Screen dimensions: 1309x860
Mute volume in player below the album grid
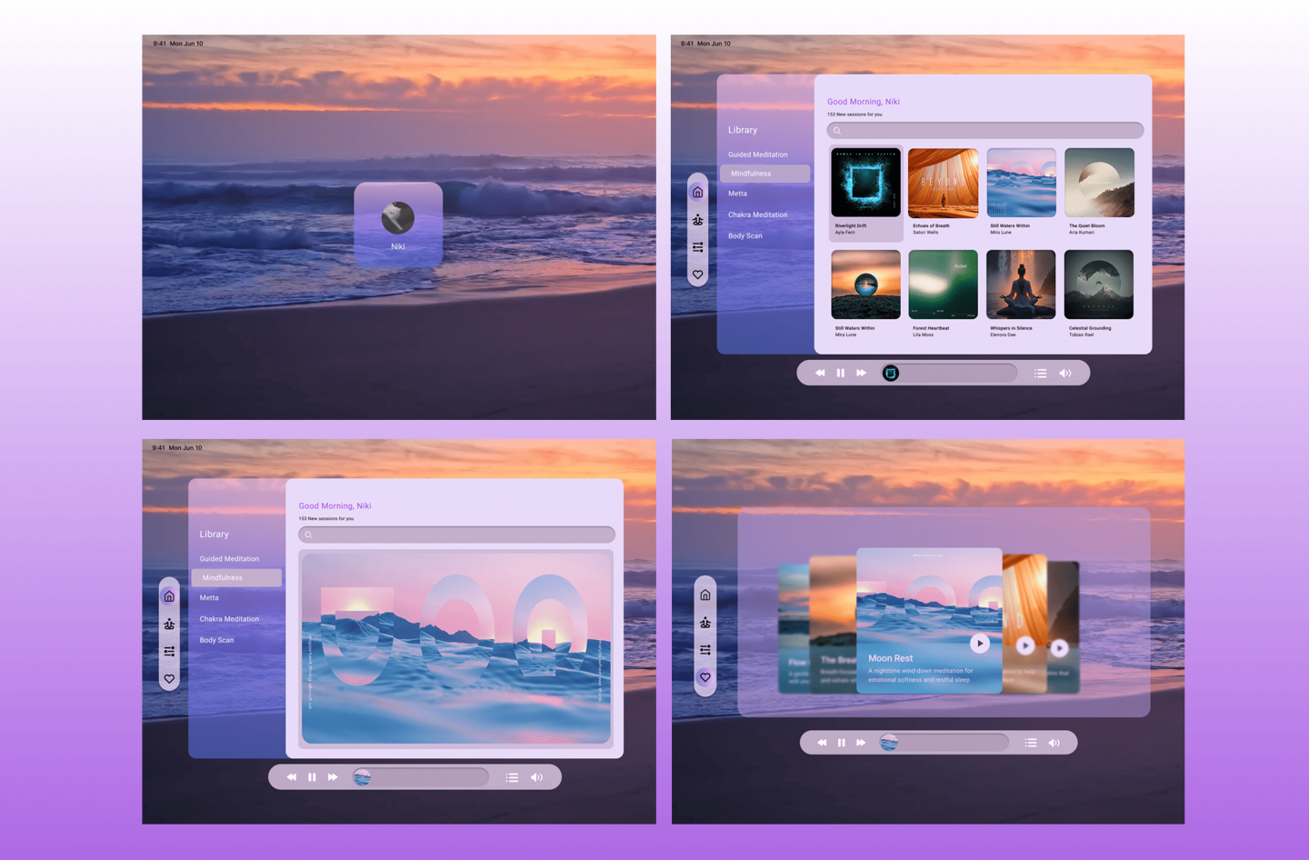pos(1065,373)
